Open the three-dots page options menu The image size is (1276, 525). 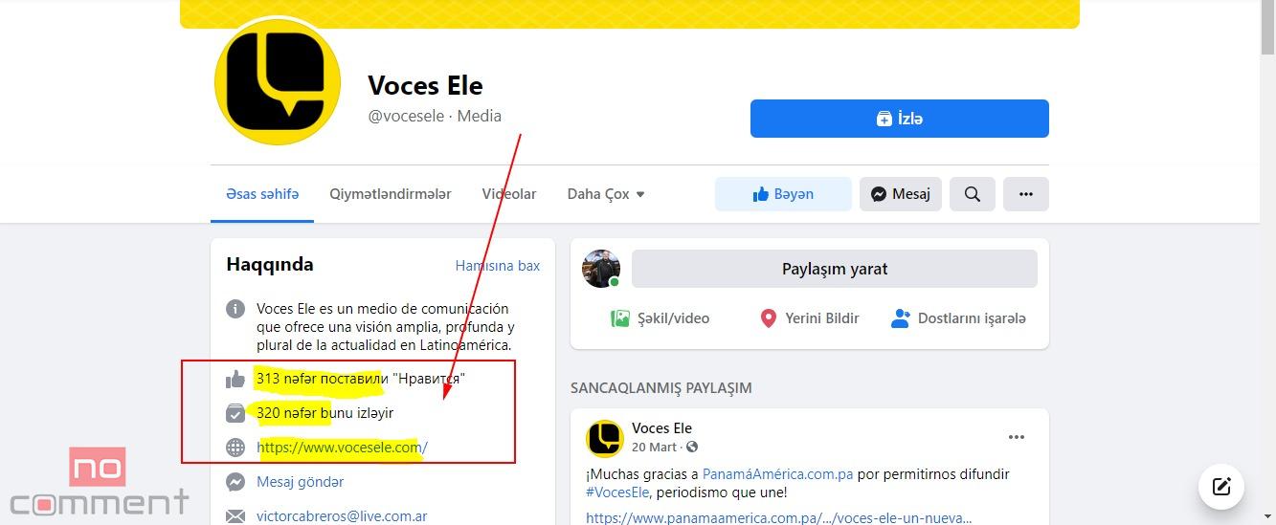coord(1026,194)
